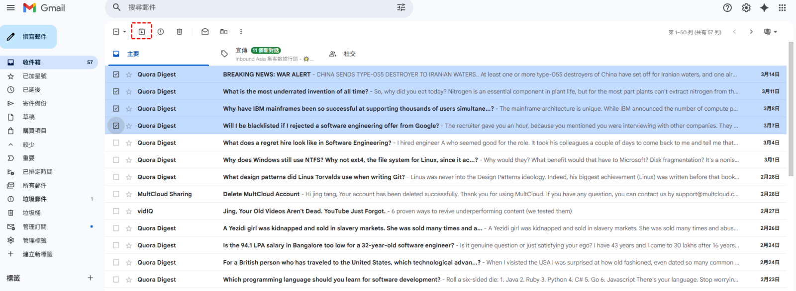Add a new label with plus icon

click(90, 278)
